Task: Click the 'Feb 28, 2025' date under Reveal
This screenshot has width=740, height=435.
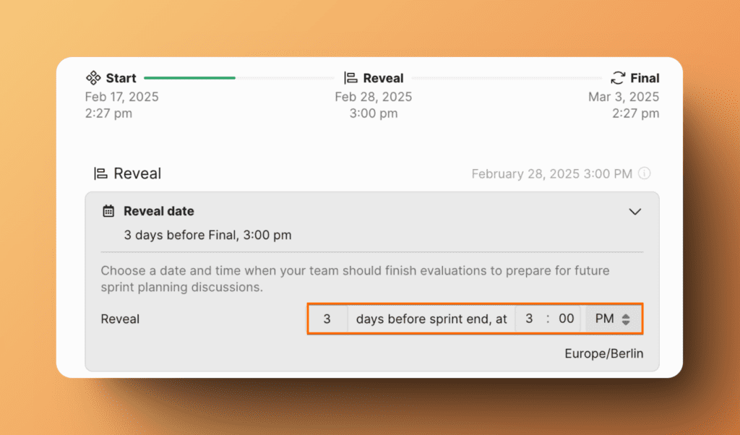Action: coord(374,96)
